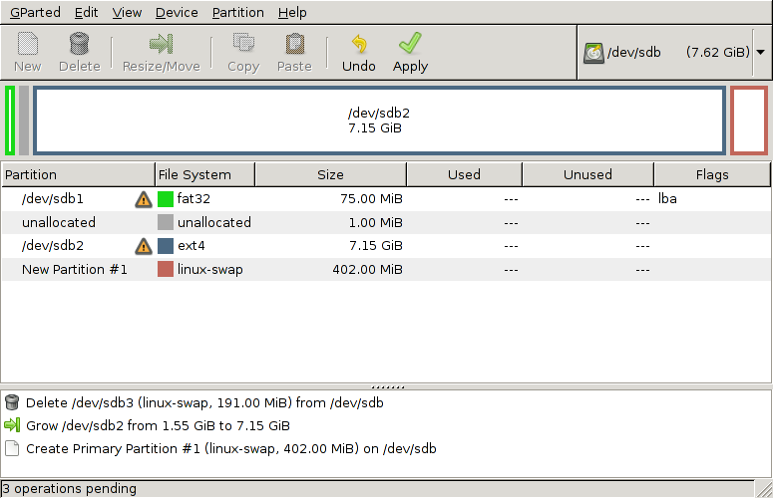The image size is (773, 498).
Task: Click the linux-swap file system label
Action: [210, 270]
